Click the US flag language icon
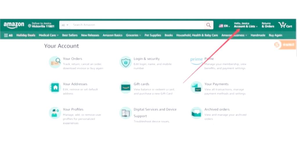Image resolution: width=297 pixels, height=145 pixels. point(221,26)
